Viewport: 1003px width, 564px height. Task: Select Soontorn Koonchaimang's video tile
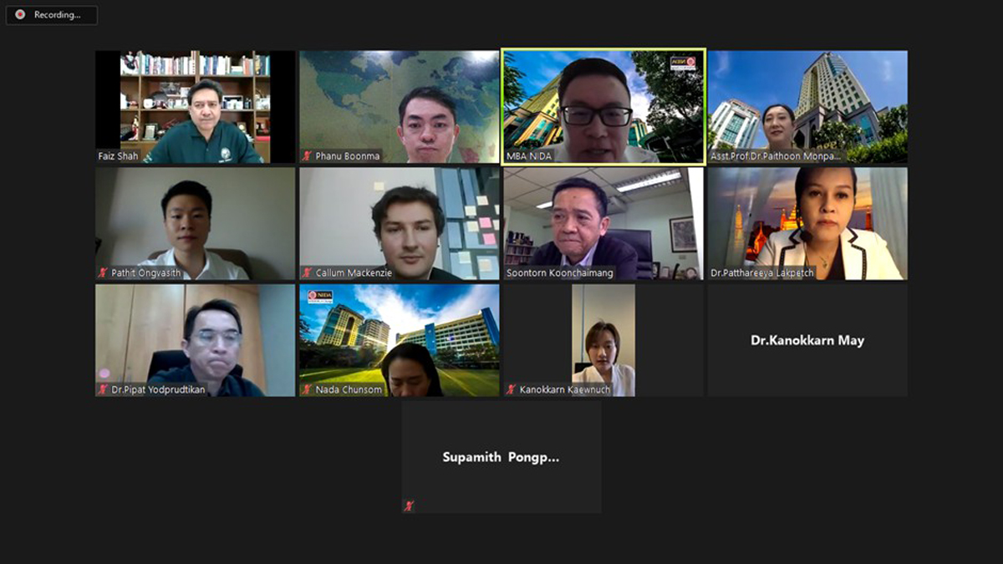603,223
